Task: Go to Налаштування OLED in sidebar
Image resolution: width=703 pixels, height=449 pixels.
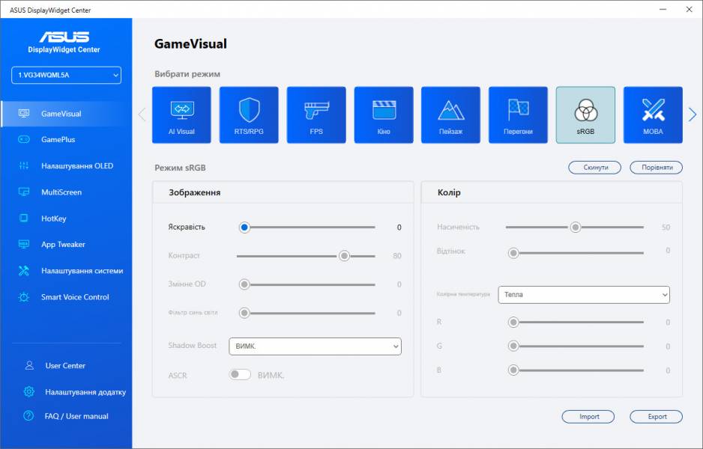Action: click(x=76, y=166)
